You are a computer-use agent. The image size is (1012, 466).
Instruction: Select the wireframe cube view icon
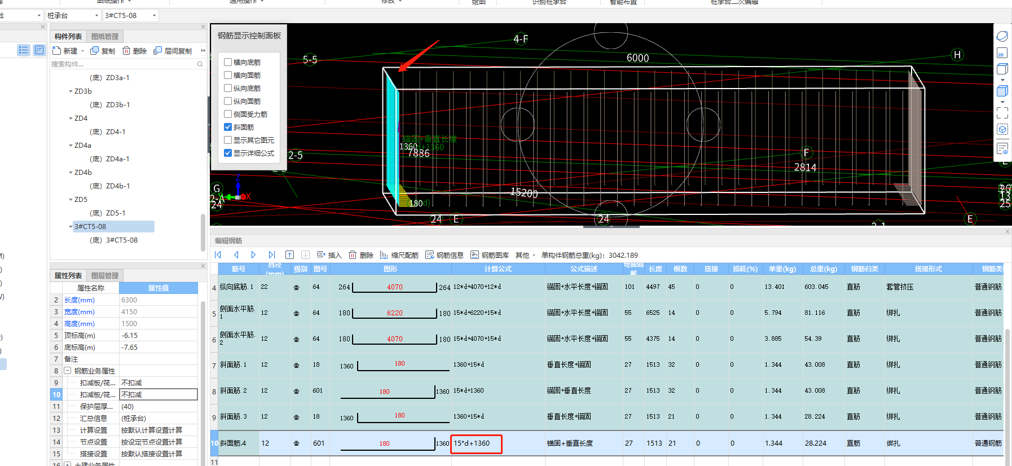[x=1002, y=69]
